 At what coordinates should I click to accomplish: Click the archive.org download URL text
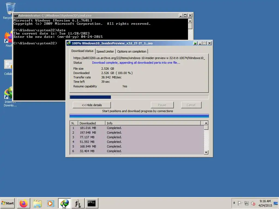(139, 58)
